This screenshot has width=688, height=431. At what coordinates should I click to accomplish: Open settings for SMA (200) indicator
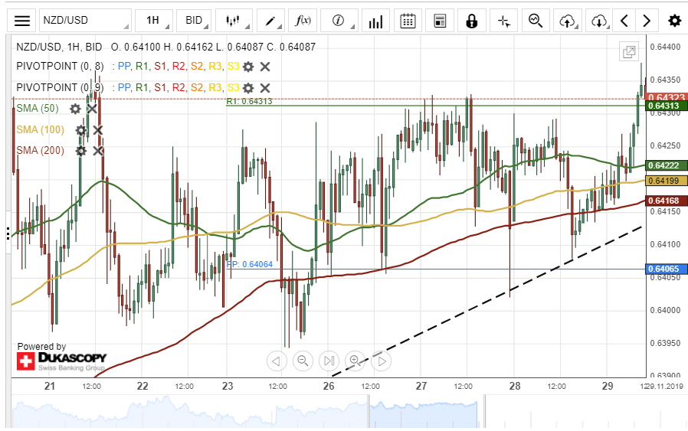81,151
